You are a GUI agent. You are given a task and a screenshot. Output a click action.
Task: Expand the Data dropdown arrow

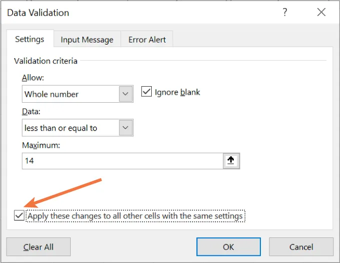[126, 128]
